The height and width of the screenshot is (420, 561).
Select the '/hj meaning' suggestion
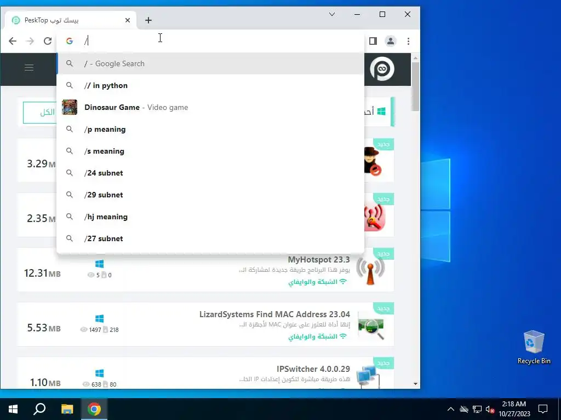pos(210,217)
